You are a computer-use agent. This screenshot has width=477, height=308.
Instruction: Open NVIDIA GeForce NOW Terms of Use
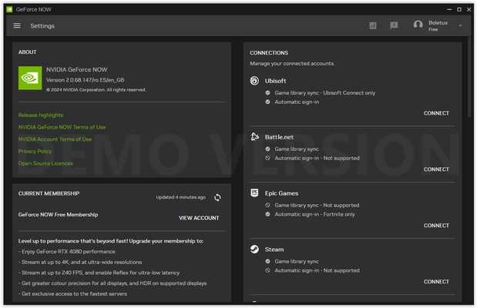click(x=62, y=127)
